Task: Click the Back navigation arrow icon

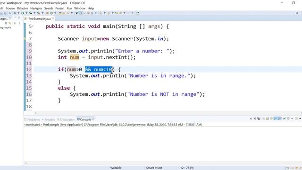Action: tap(121, 13)
